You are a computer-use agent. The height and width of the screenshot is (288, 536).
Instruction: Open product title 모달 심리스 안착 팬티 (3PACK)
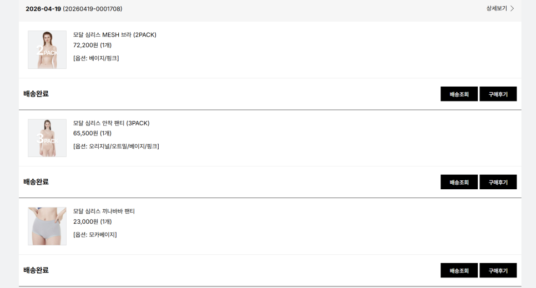[x=112, y=123]
